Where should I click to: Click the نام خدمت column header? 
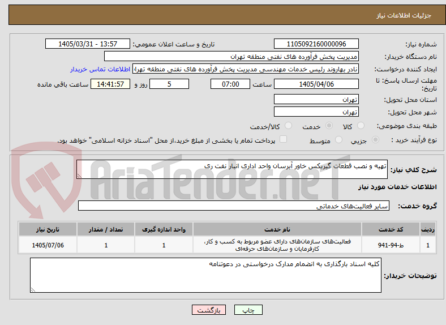[x=277, y=229]
